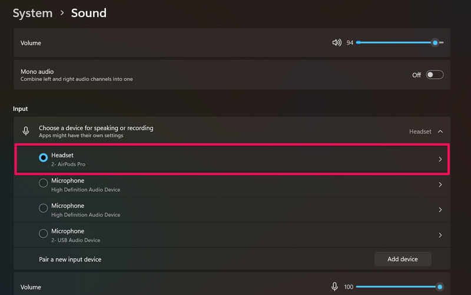Screen dimensions: 471x295
Task: Click the Pair a new input device row
Action: tap(177, 259)
